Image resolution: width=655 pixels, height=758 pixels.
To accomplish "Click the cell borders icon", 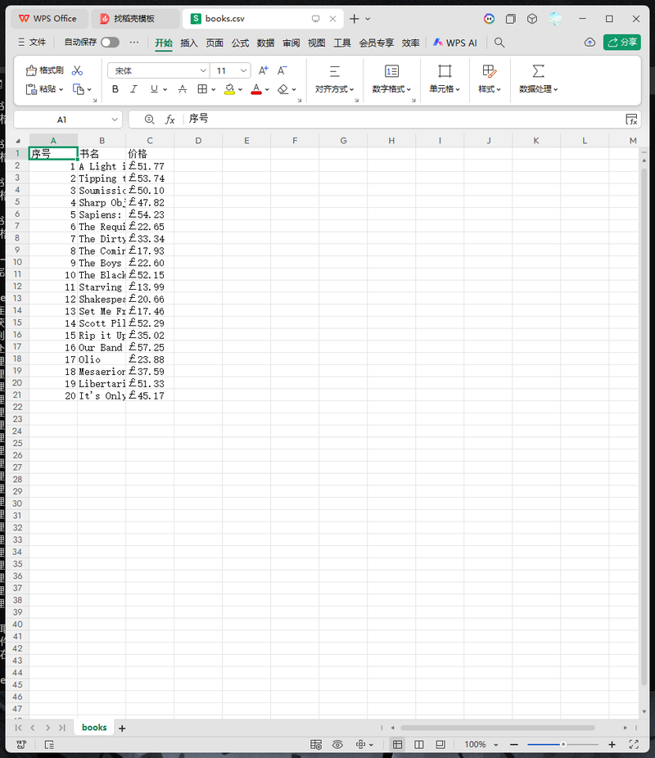I will click(x=202, y=89).
